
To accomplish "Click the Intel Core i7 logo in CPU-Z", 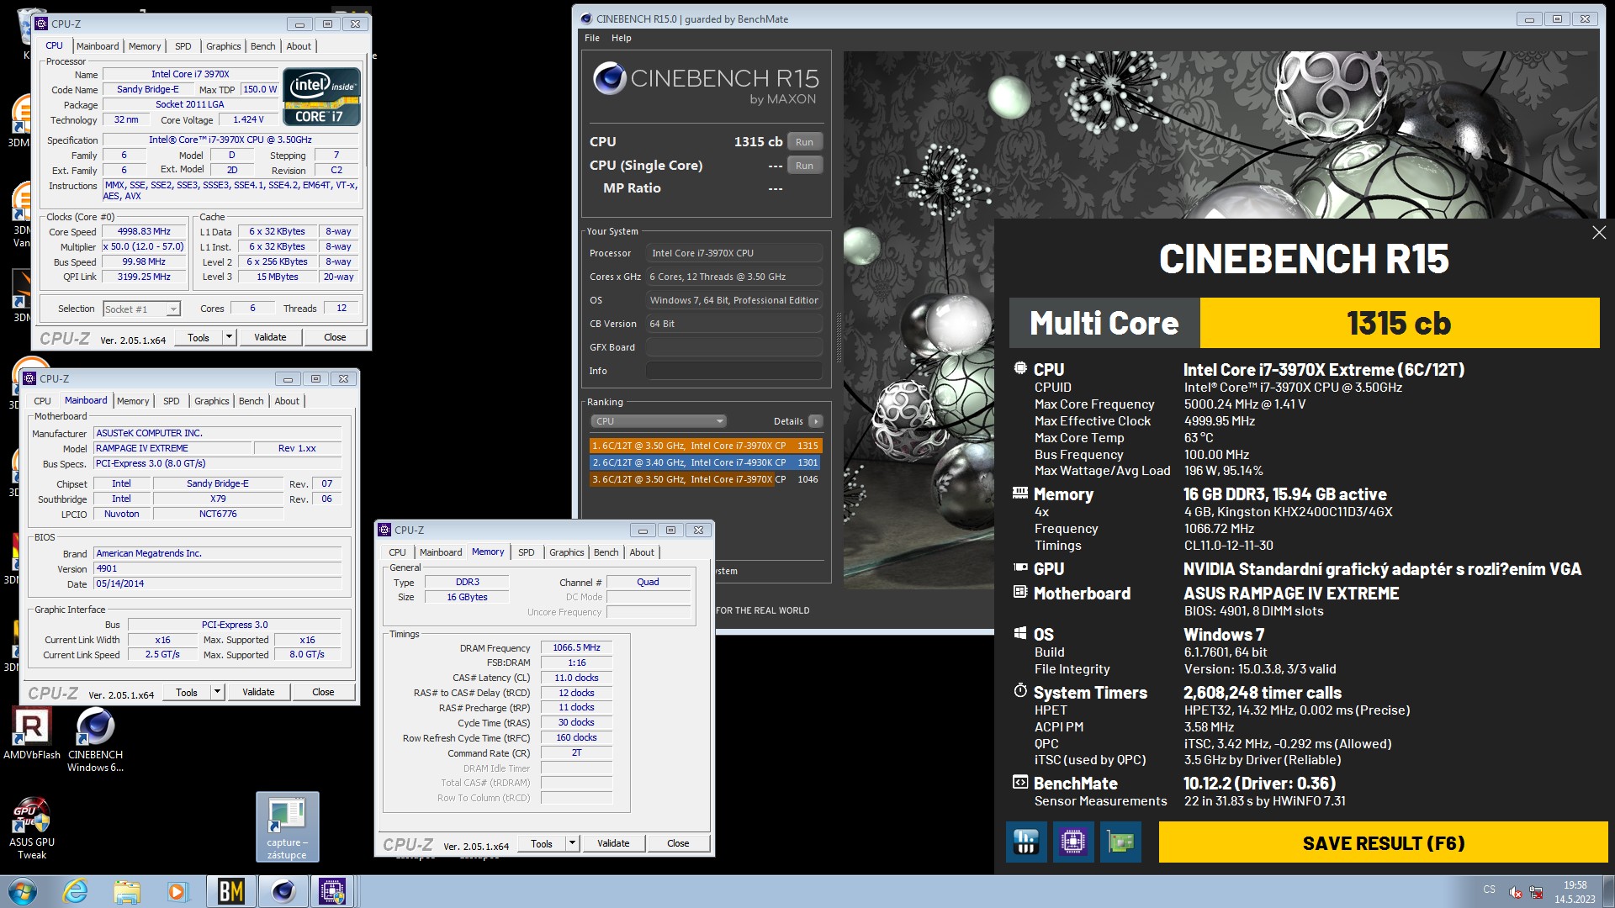I will tap(322, 96).
